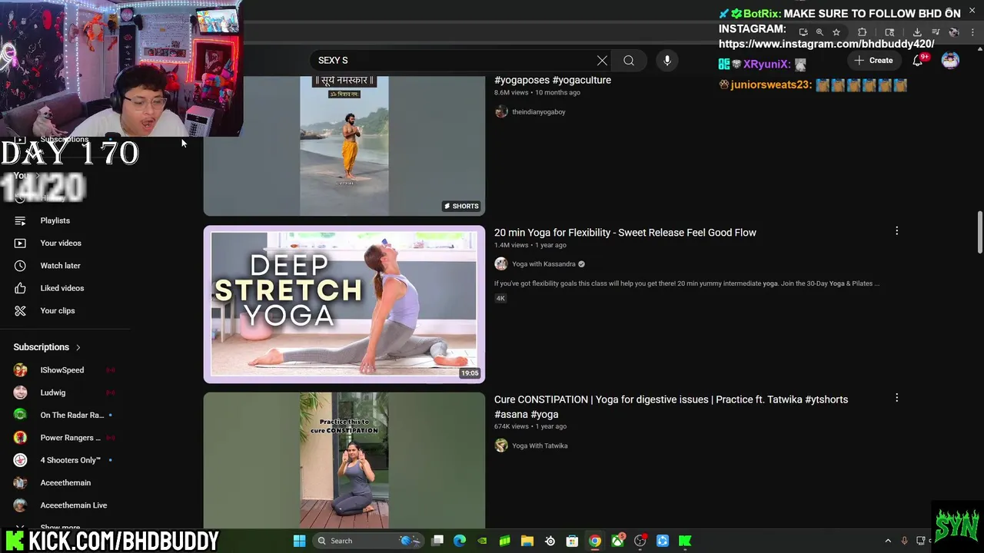
Task: Click the Windows taskbar Search box
Action: coord(367,541)
